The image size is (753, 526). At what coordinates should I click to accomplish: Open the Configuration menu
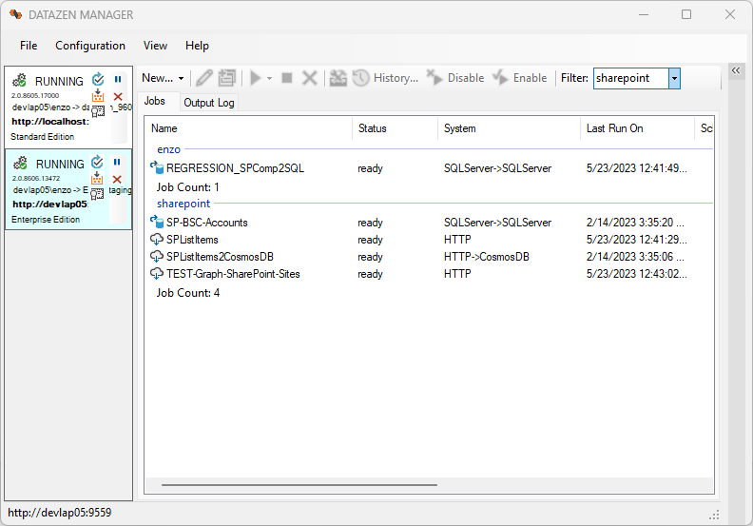(x=90, y=46)
